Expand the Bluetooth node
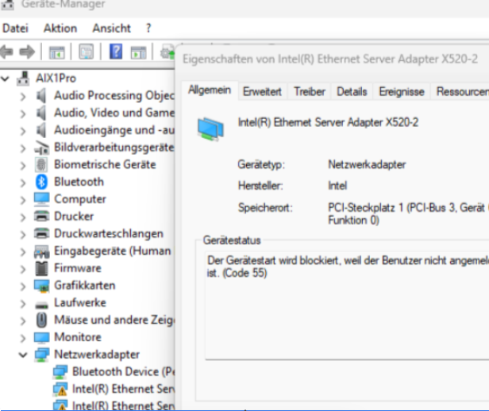489x411 pixels. tap(23, 182)
